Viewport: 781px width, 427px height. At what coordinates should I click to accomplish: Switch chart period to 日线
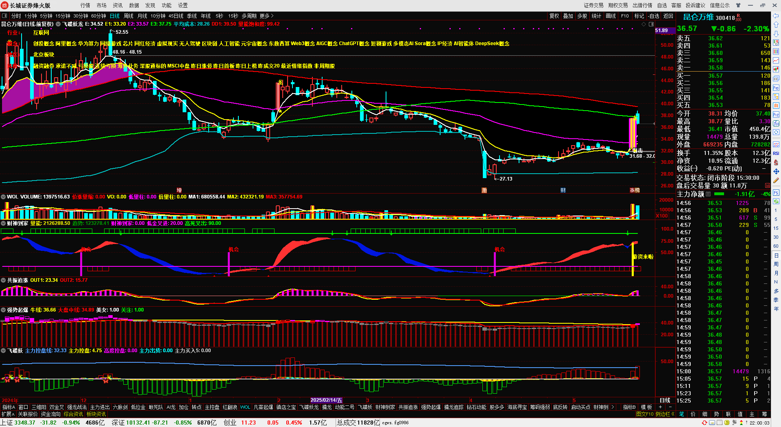115,16
